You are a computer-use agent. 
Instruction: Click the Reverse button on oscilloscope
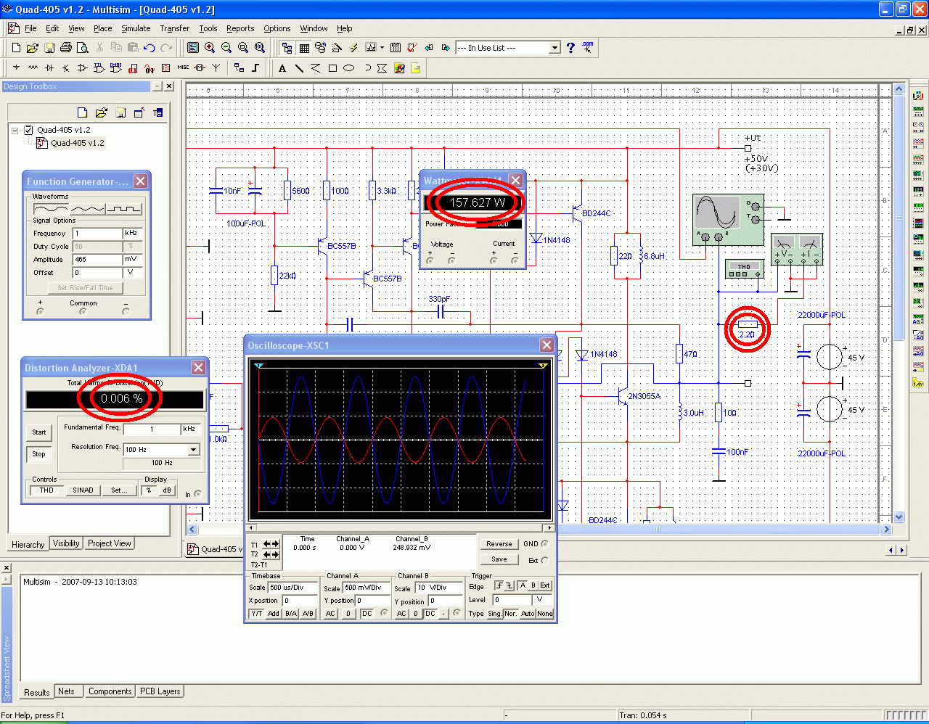499,544
